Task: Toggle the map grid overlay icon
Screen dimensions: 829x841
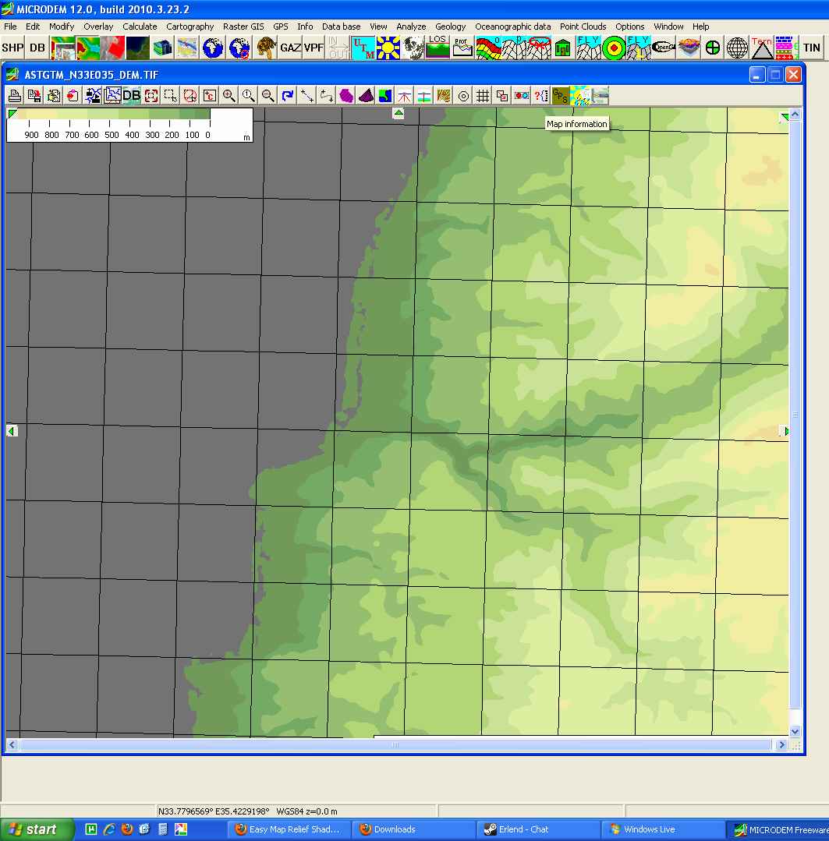Action: 483,96
